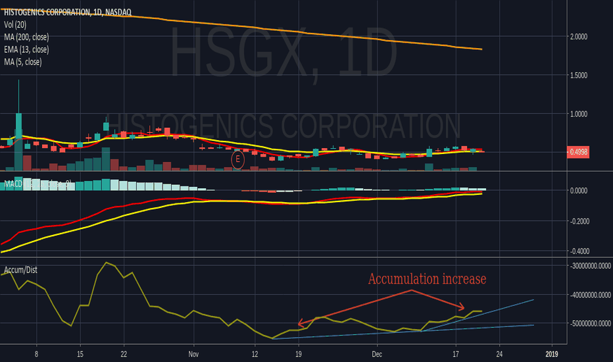Click the -0.4000 MACD axis label
The width and height of the screenshot is (613, 362).
coord(579,251)
